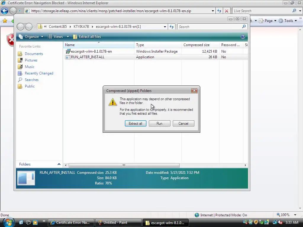The height and width of the screenshot is (227, 303).
Task: Click the taskbar clock 3:33 AM
Action: 292,223
